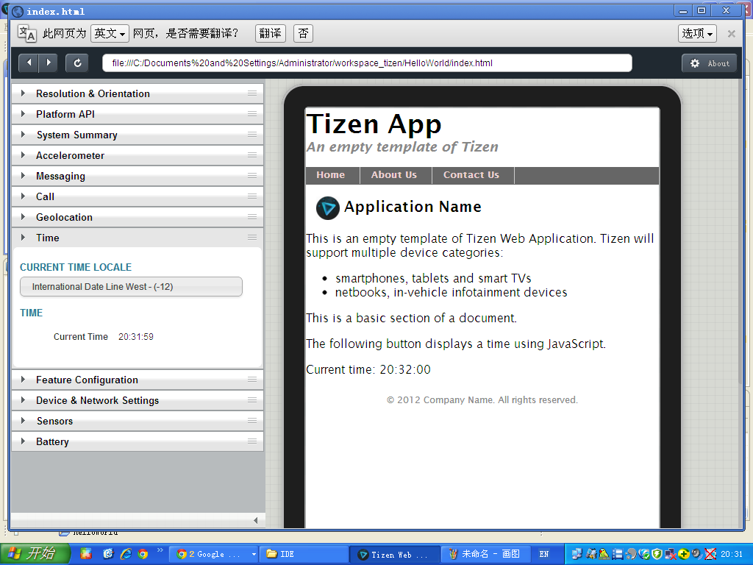Image resolution: width=753 pixels, height=565 pixels.
Task: Click the drag handle on System Summary row
Action: (x=252, y=135)
